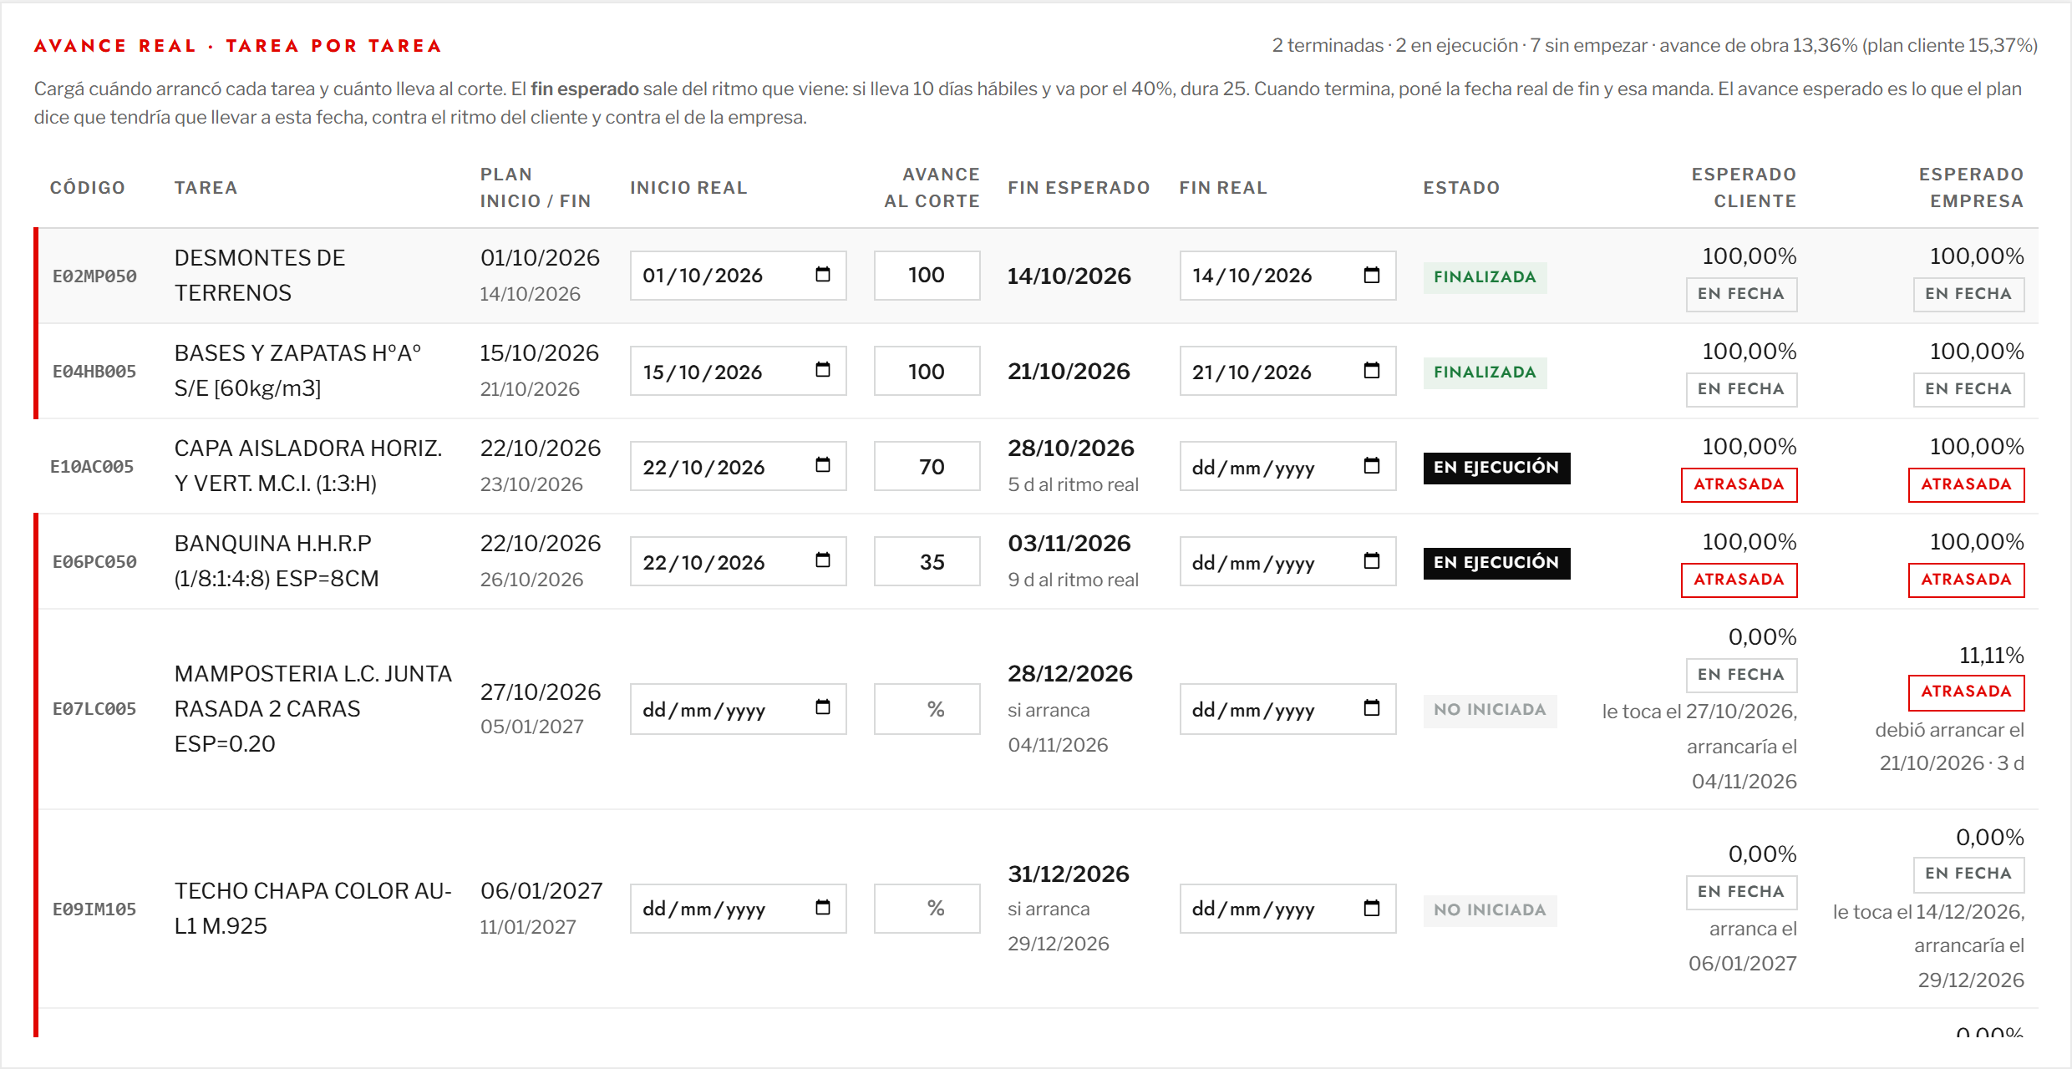Click EN EJECUCIÓN badge for BANQUINA
The width and height of the screenshot is (2072, 1069).
(x=1496, y=562)
